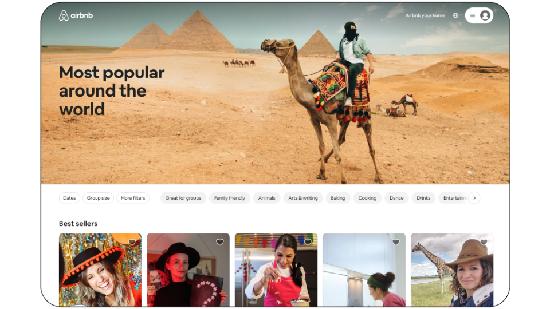
Task: Heart the giraffe experience card
Action: click(484, 242)
